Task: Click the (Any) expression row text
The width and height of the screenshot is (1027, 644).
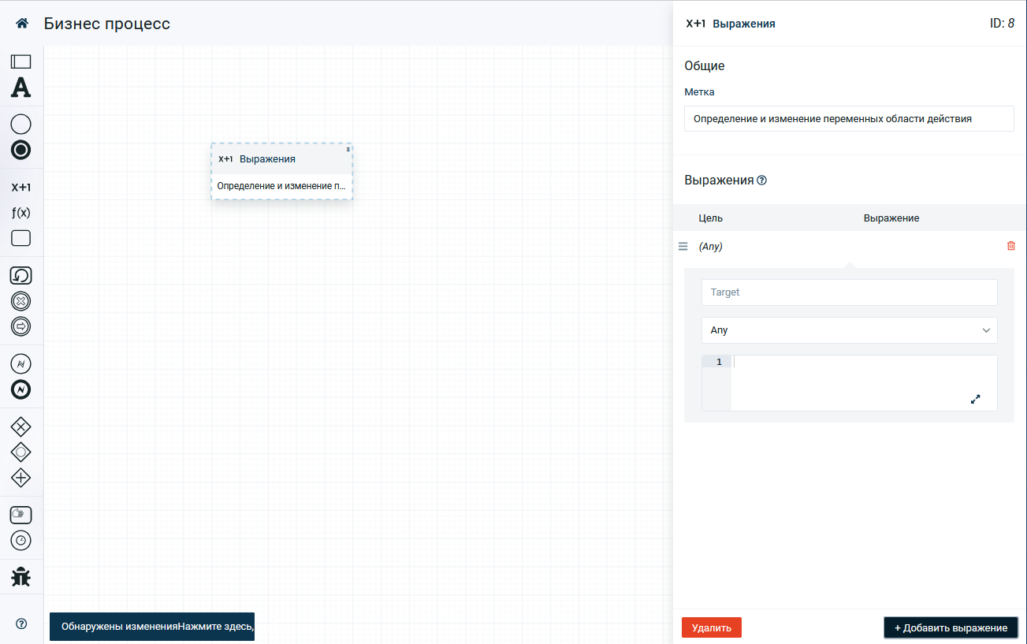Action: 711,246
